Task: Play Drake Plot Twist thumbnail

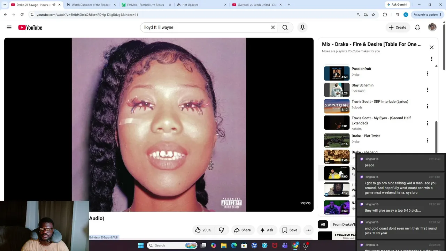Action: point(337,140)
